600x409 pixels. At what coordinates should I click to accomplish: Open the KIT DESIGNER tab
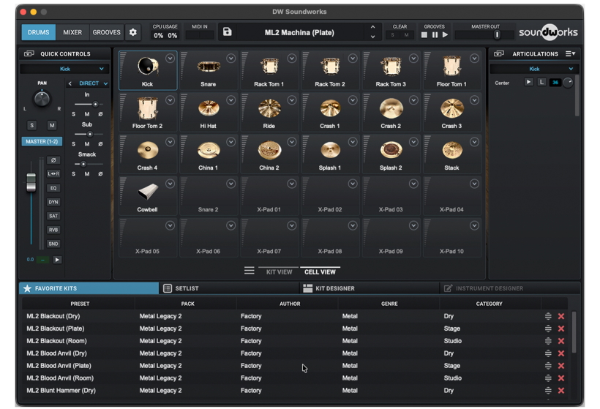pyautogui.click(x=370, y=288)
